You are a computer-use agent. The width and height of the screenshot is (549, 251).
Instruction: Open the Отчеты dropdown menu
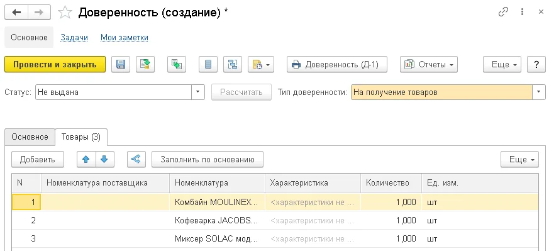429,64
